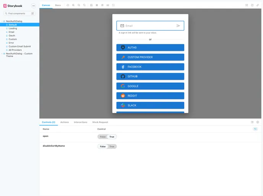
Task: Open the viewport size toolbar icon
Action: [102, 5]
